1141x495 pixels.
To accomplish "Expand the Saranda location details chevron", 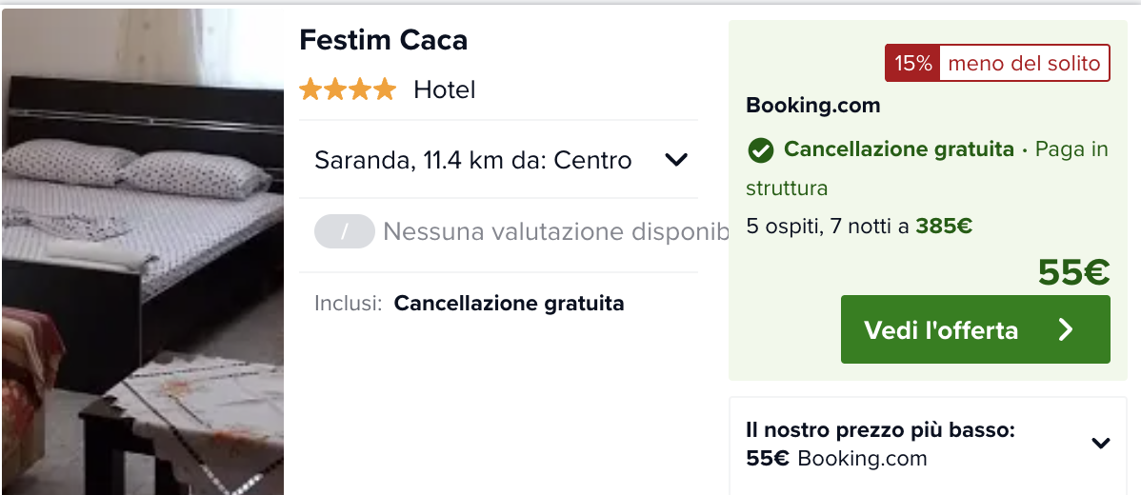I will (x=677, y=160).
